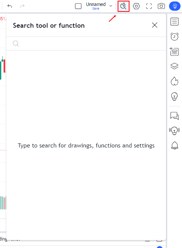
Task: Click the blue Publish idea button
Action: point(175,6)
